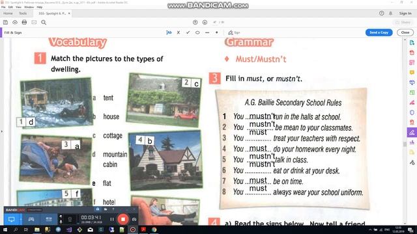The width and height of the screenshot is (417, 234).
Task: Select Bandicam HDMI device recording mode
Action: click(x=49, y=219)
